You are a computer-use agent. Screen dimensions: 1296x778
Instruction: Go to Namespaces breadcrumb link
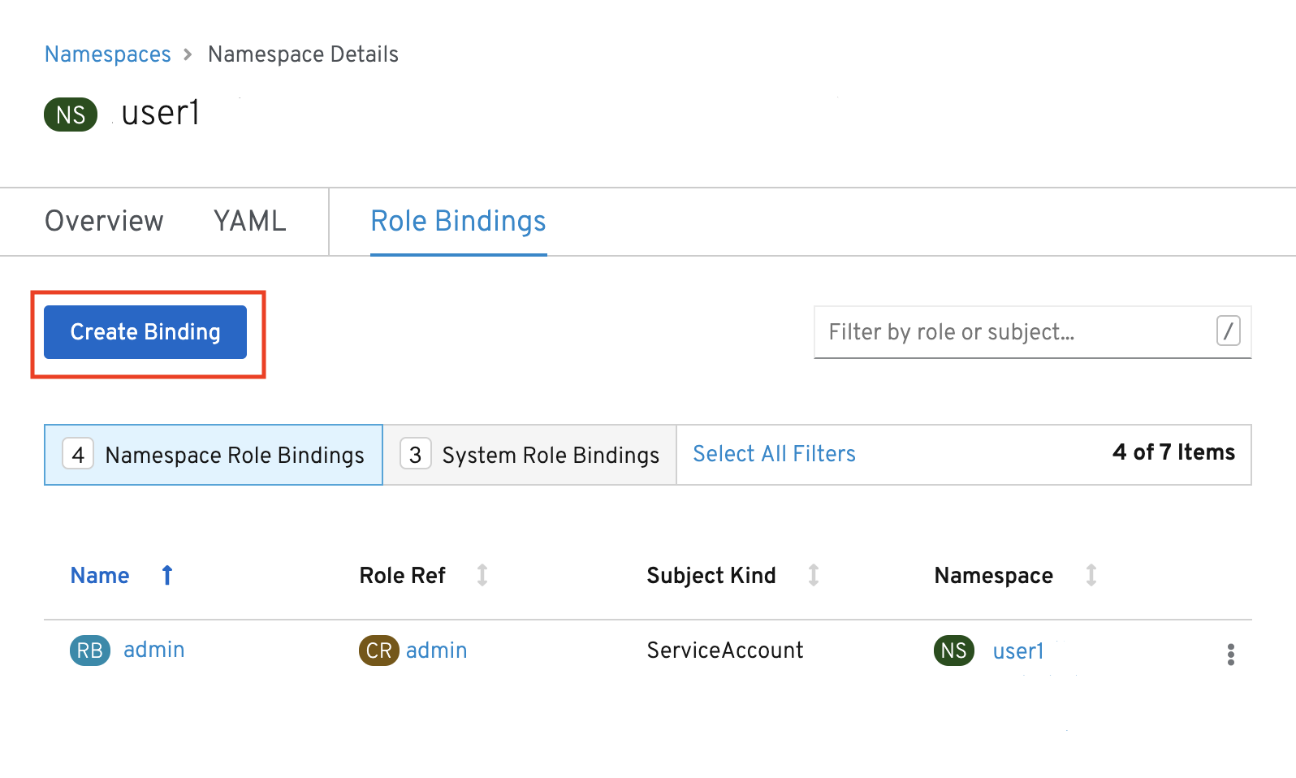pos(108,54)
